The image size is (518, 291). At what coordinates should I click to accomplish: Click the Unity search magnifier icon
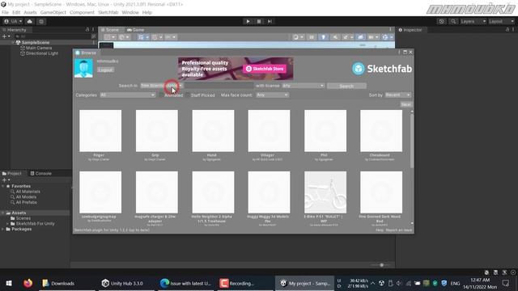(x=453, y=22)
